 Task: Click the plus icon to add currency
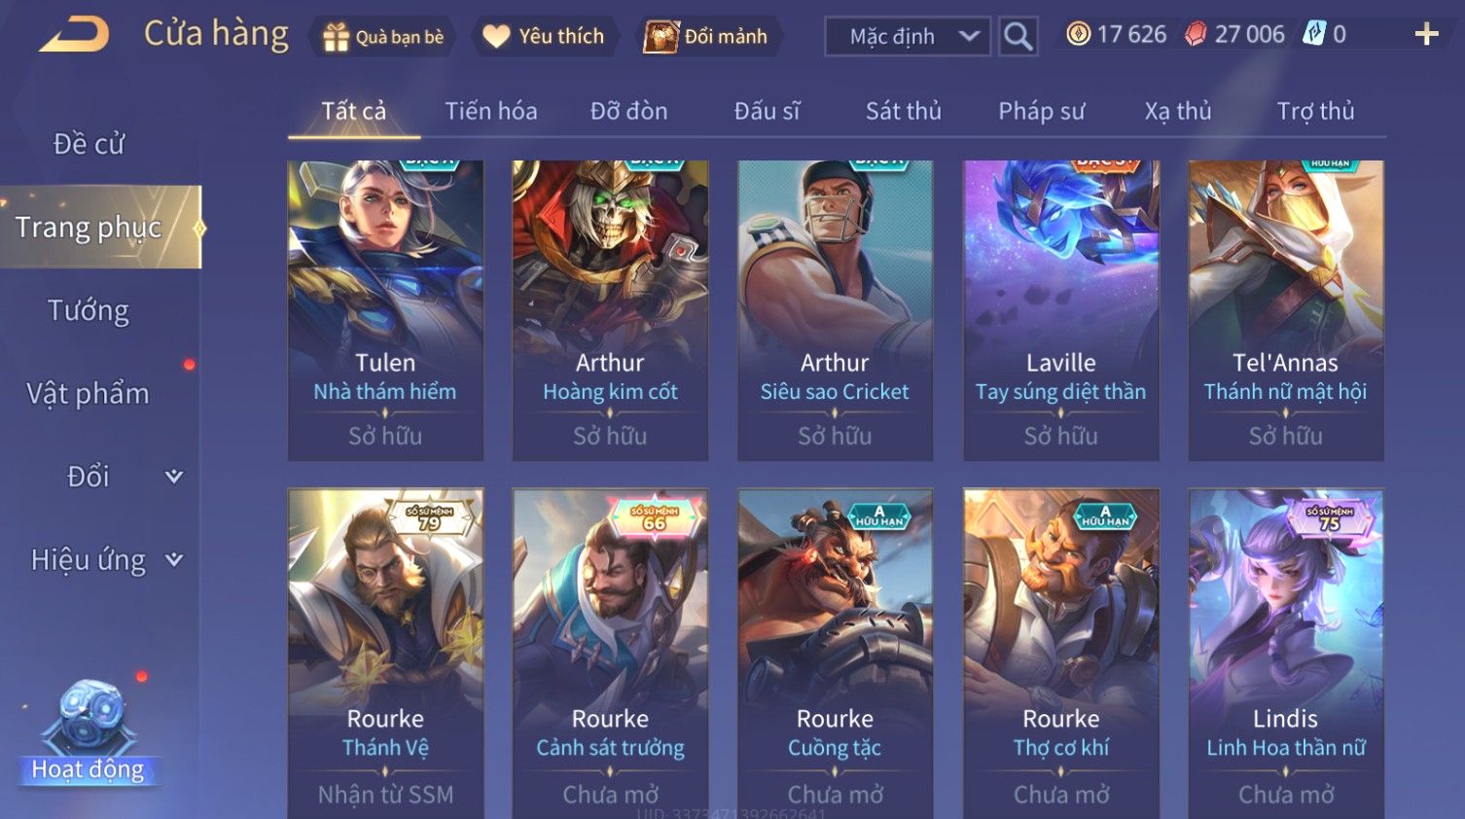tap(1426, 35)
